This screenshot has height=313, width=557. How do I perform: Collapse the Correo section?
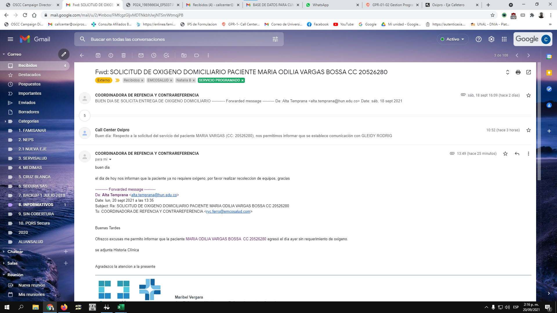tap(4, 54)
